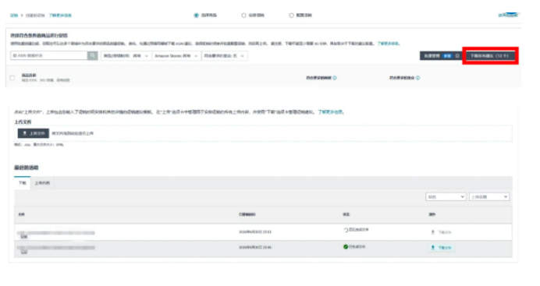Open the status filter dropdown above the files table
Viewport: 540px width, 286px height.
click(446, 197)
